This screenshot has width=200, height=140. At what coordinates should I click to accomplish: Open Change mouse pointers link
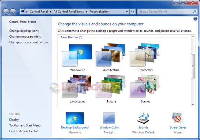(25, 37)
